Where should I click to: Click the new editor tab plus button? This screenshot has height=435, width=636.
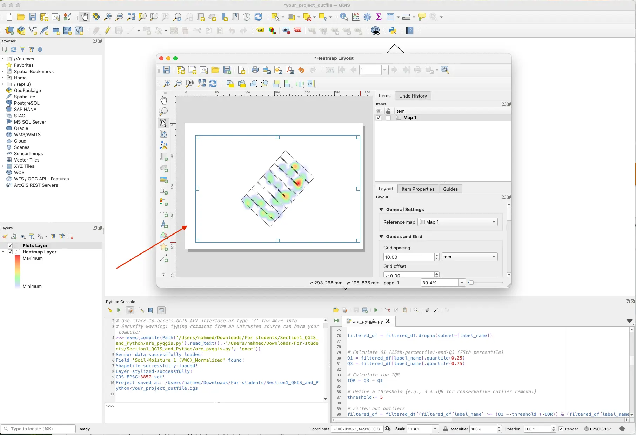point(336,321)
